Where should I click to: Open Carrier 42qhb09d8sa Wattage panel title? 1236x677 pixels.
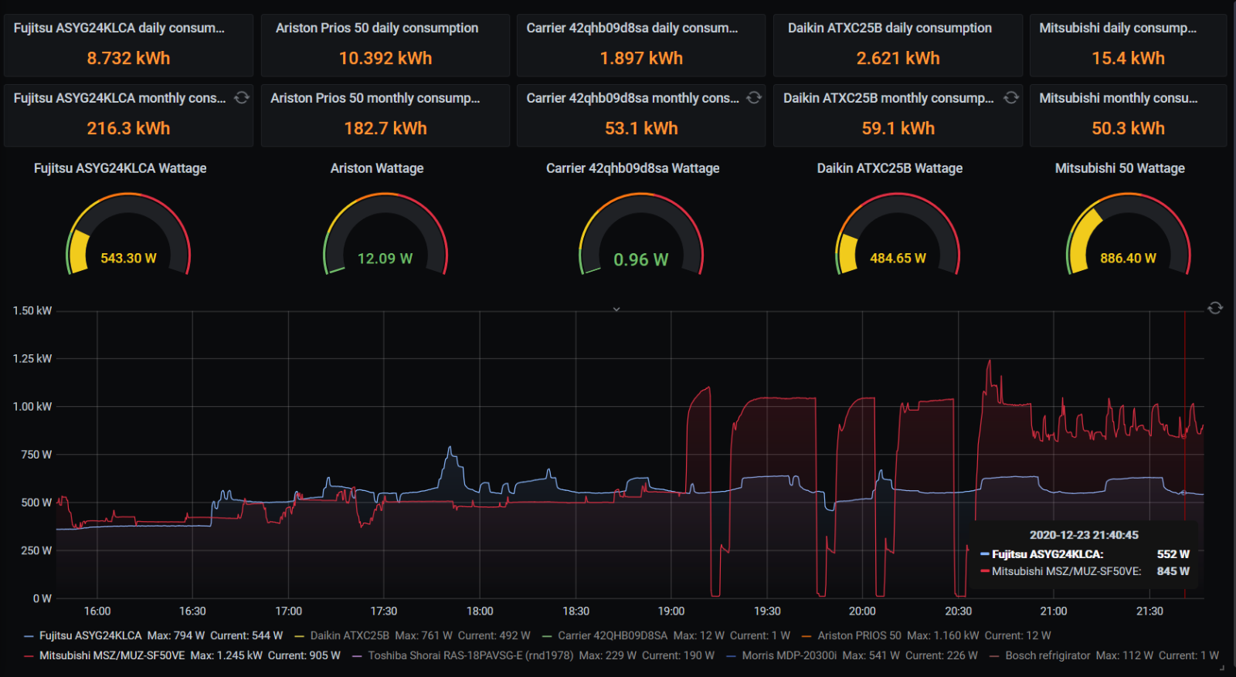tap(633, 168)
